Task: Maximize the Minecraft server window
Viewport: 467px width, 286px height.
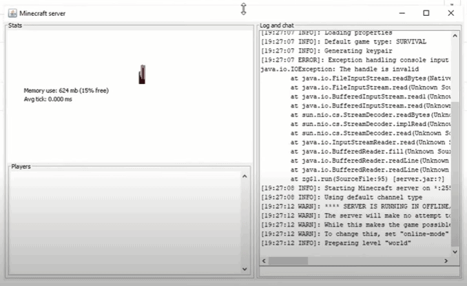Action: [x=426, y=13]
